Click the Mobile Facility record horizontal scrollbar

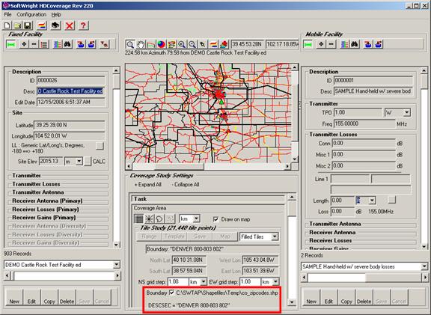click(364, 278)
